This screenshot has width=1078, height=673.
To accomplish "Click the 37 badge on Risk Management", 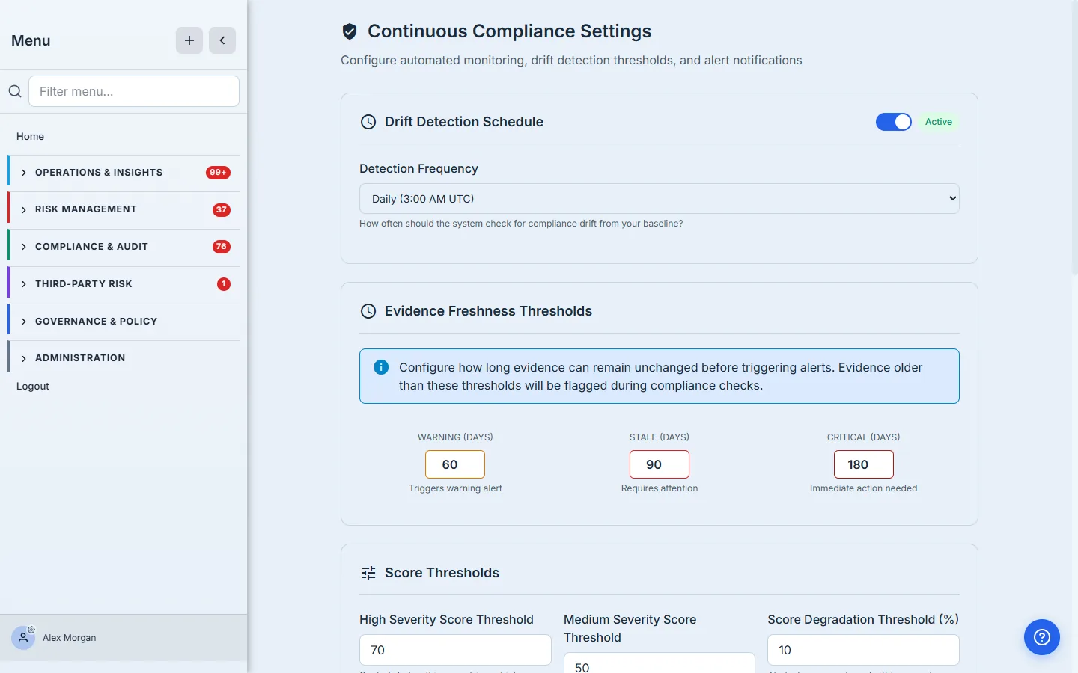I will click(222, 210).
